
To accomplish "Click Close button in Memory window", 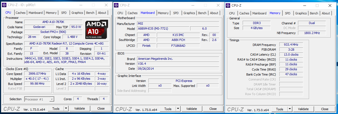I will (x=325, y=109).
